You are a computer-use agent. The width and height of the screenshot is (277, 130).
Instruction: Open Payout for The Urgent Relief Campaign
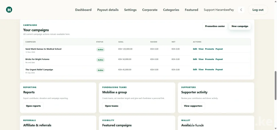219,69
